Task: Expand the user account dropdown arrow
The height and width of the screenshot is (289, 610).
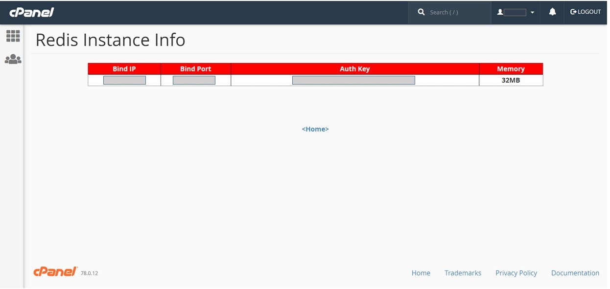Action: [x=532, y=13]
